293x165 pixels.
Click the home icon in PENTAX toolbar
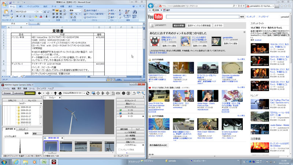tap(60, 93)
